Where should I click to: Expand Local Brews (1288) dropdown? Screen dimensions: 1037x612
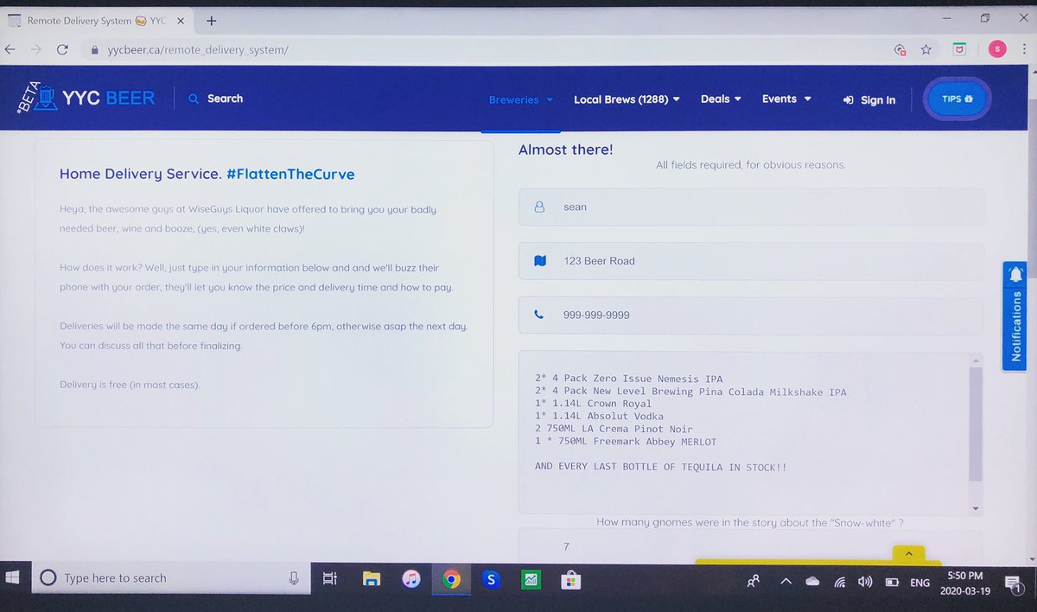point(627,99)
